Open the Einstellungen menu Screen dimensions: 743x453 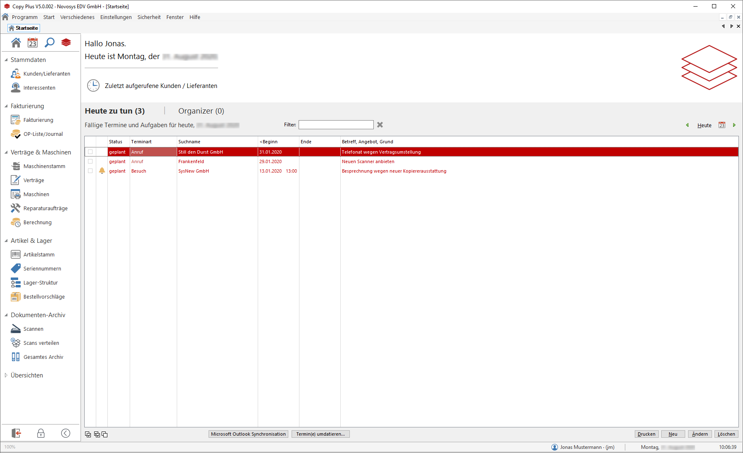116,17
